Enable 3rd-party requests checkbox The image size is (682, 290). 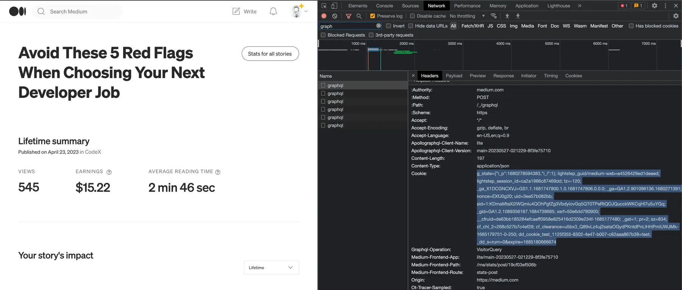(x=371, y=35)
